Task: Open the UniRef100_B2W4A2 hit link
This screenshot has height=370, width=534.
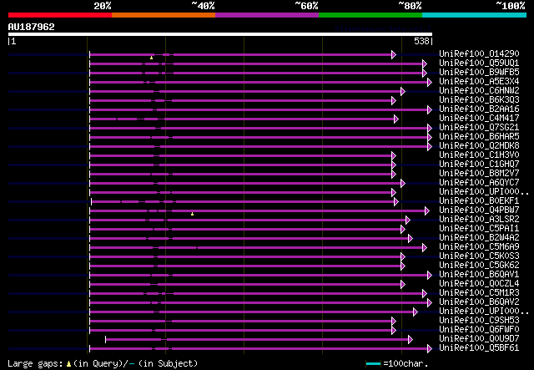Action: [479, 238]
